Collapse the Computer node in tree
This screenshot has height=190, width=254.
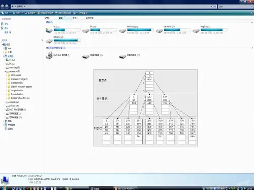4,56
